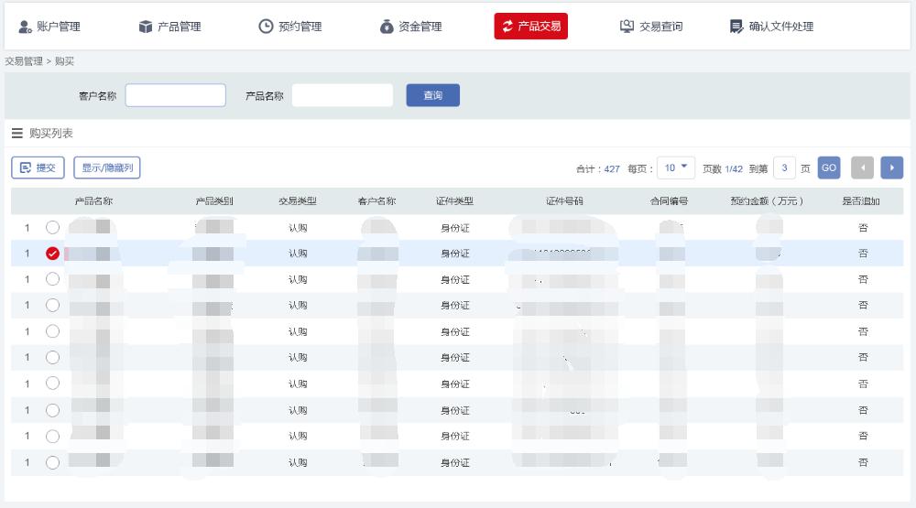Focus the 产品名称 text field
916x508 pixels.
click(343, 95)
